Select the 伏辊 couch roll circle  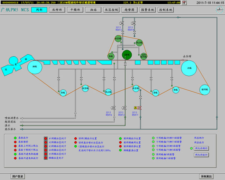[x=189, y=68]
